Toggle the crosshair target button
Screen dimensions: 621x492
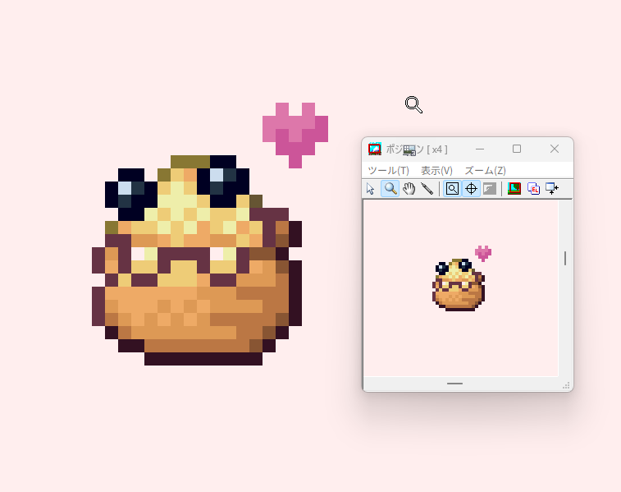pos(471,189)
